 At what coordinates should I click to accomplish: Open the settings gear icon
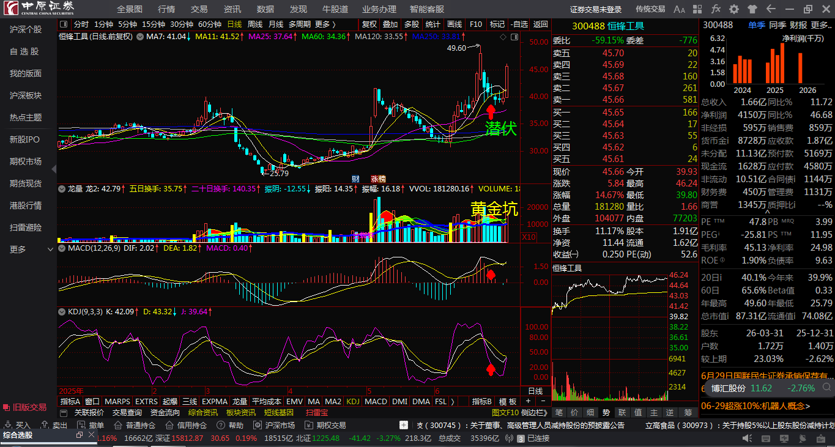coord(734,9)
